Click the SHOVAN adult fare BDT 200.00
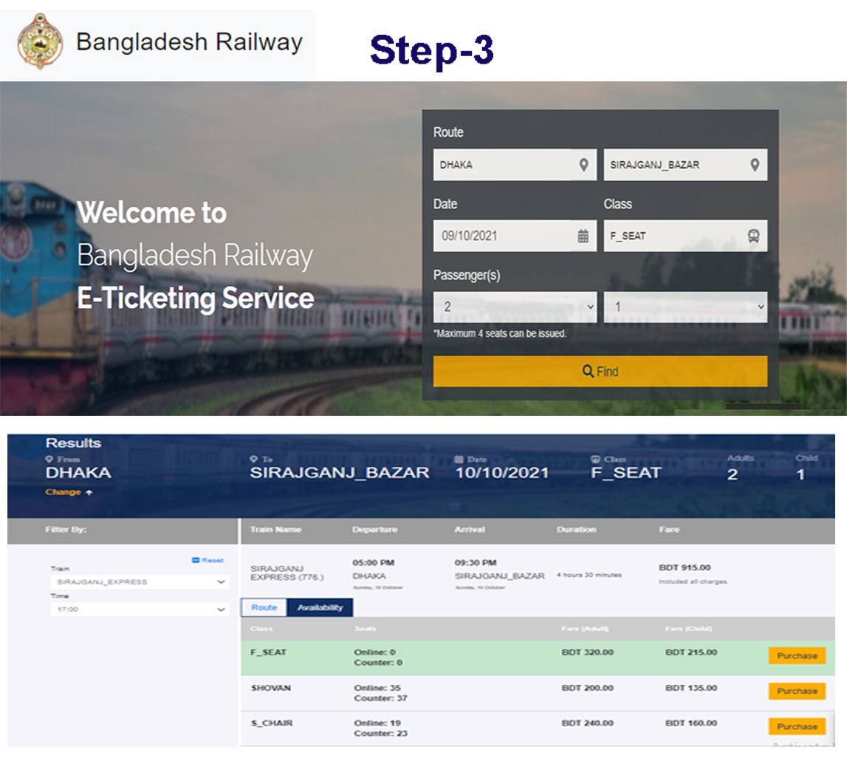 [587, 688]
